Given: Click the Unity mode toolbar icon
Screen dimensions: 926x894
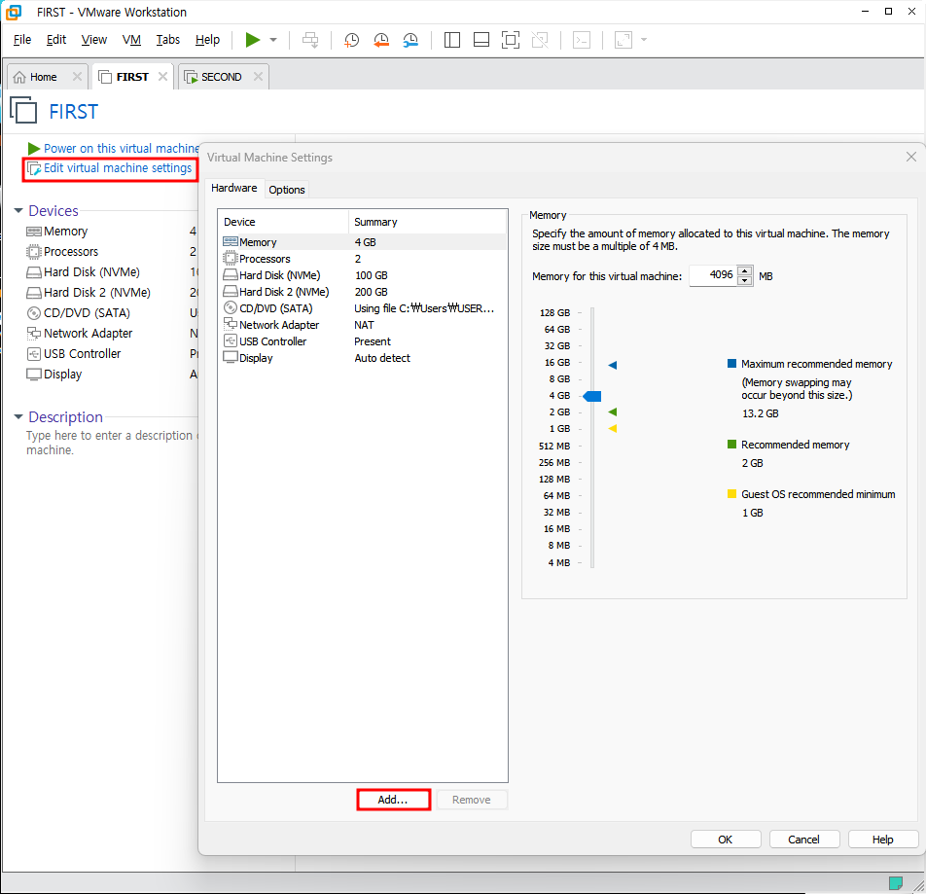Looking at the screenshot, I should 540,40.
